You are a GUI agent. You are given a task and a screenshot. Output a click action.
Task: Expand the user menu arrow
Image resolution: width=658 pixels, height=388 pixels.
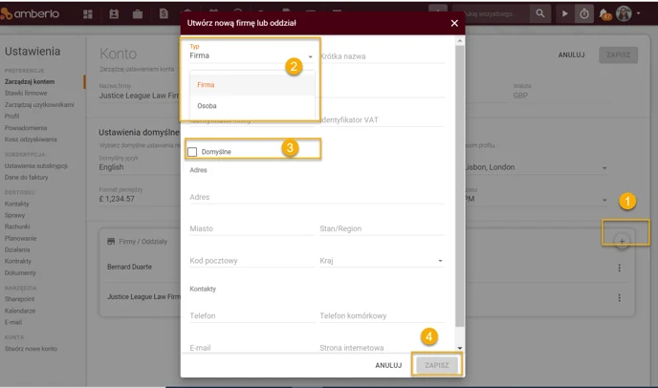tap(638, 13)
